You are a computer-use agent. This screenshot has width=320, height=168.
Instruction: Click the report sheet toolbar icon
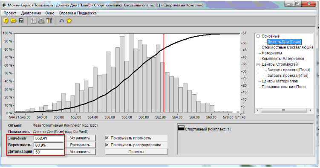tap(33, 21)
